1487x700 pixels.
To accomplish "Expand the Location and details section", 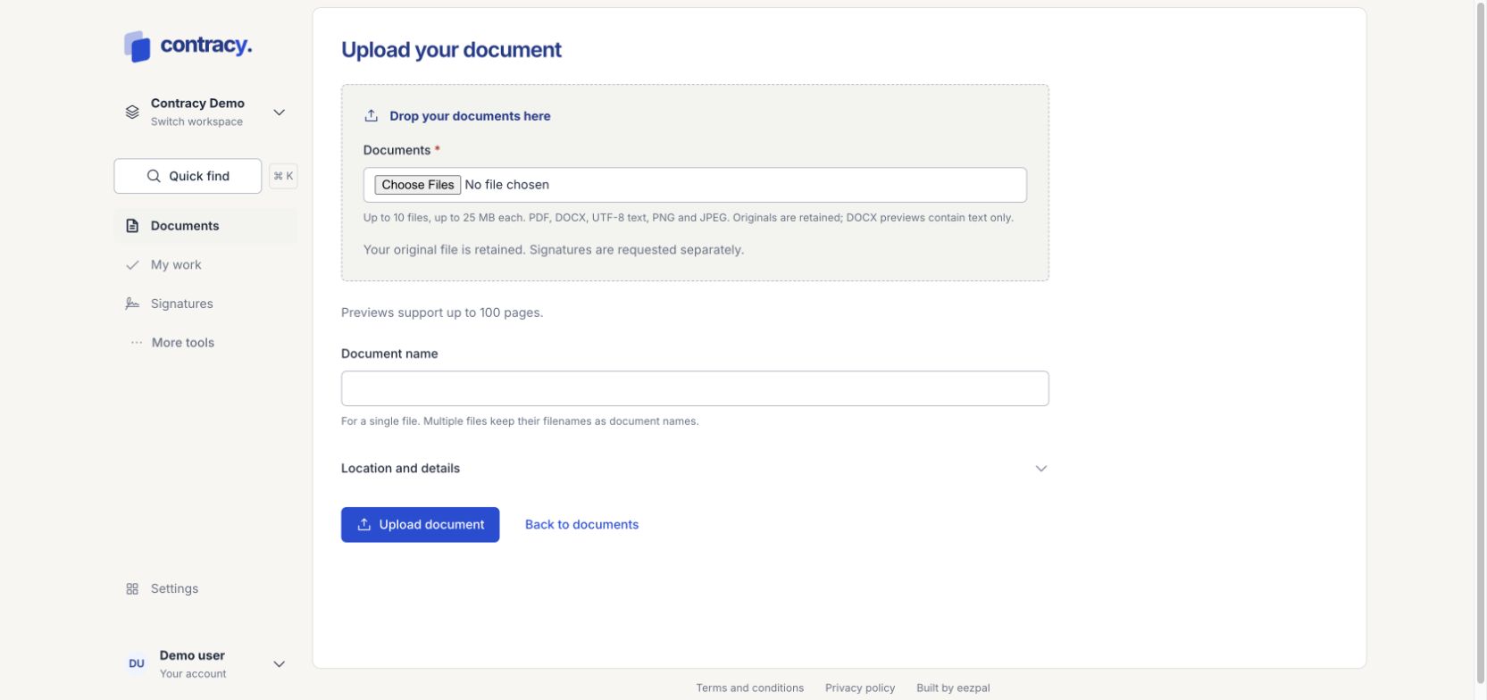I will point(695,469).
